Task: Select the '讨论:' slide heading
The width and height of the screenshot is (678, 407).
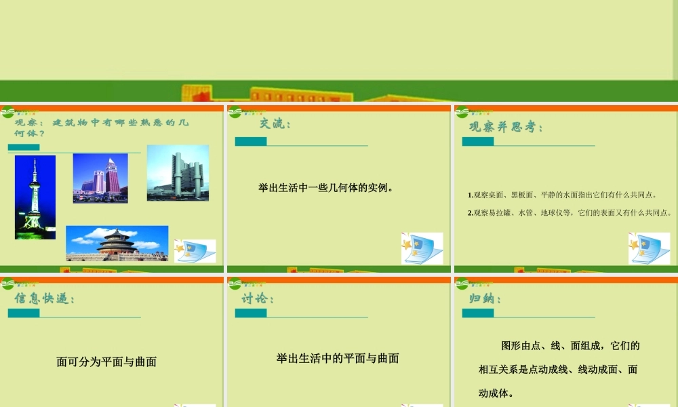Action: 258,298
